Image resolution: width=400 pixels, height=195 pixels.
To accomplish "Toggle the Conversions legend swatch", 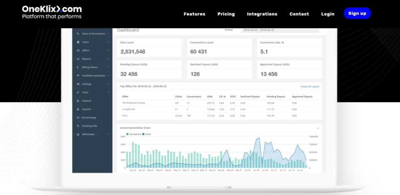I will (x=127, y=134).
